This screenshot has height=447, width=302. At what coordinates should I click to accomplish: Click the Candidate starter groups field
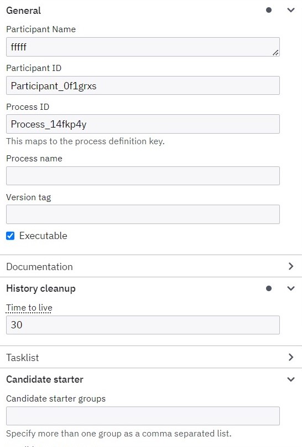(x=143, y=416)
